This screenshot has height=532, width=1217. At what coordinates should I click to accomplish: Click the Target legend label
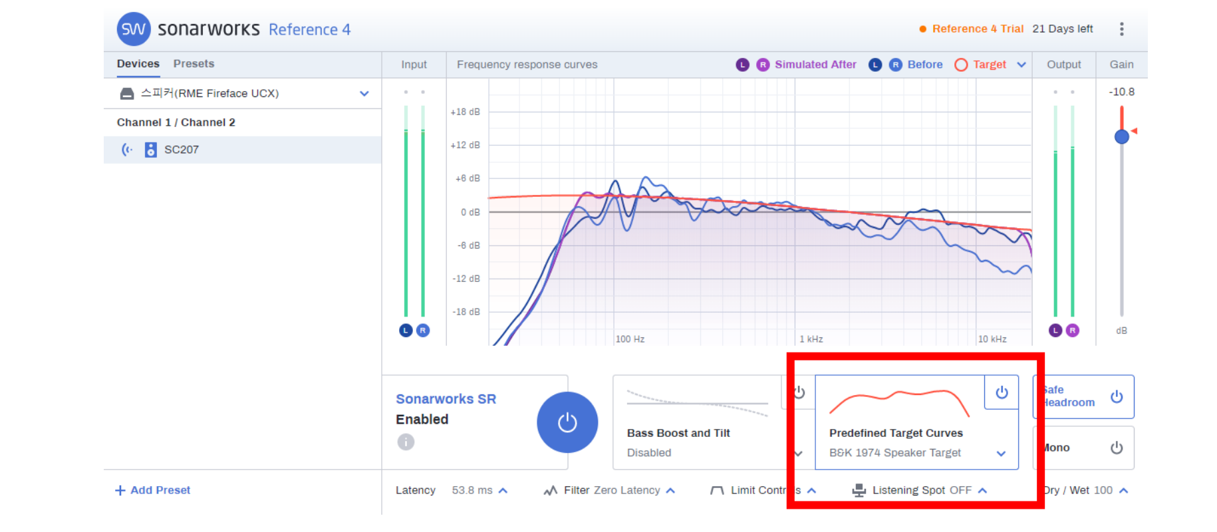pos(990,65)
